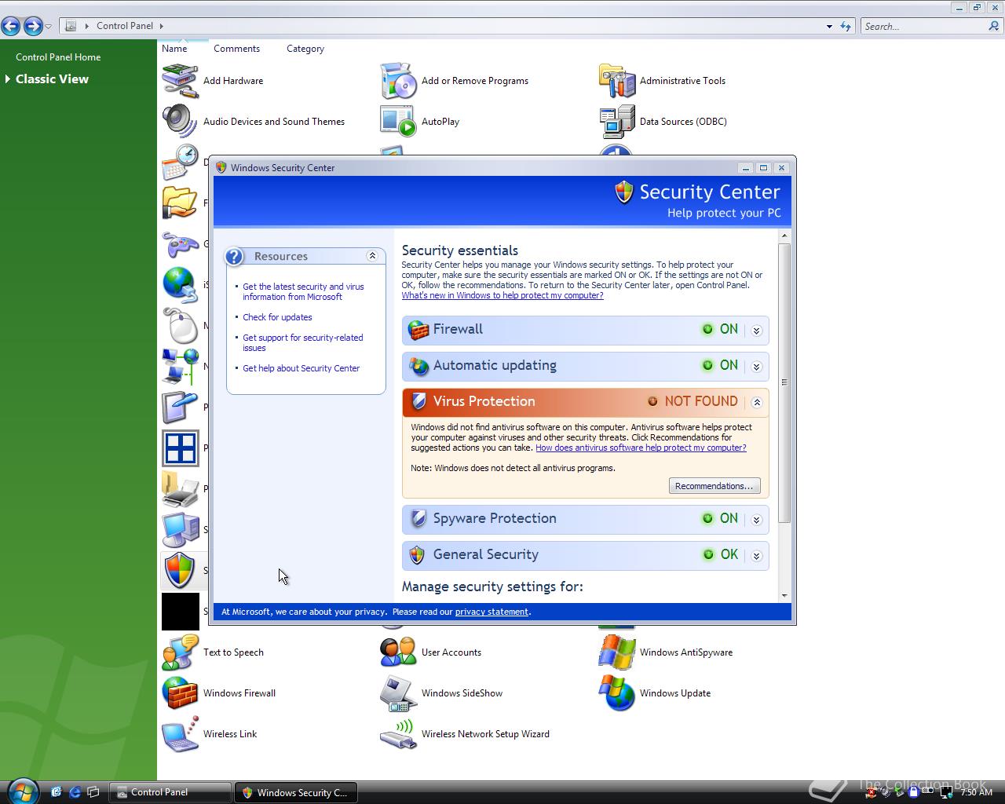Sort by the Comments column header
1005x804 pixels.
click(x=236, y=49)
